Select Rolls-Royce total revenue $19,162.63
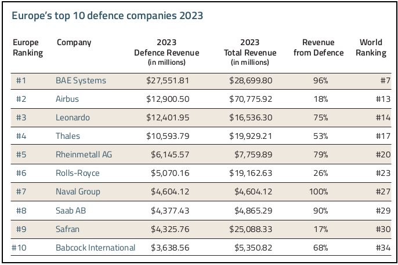The height and width of the screenshot is (265, 398). click(x=251, y=174)
